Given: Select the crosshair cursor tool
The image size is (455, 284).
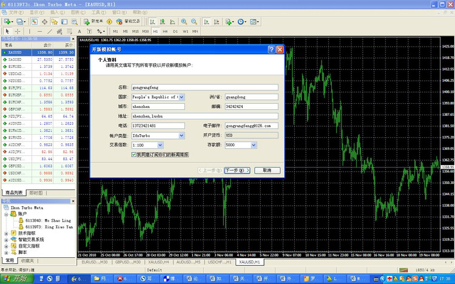Looking at the screenshot, I should [18, 31].
